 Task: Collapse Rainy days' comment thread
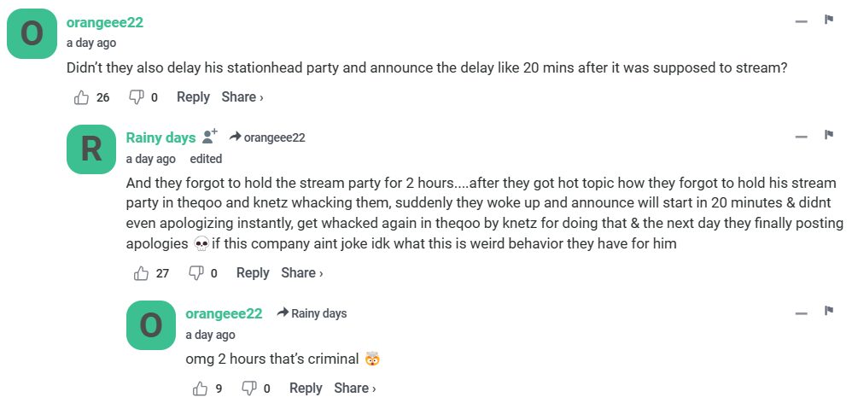click(x=801, y=137)
